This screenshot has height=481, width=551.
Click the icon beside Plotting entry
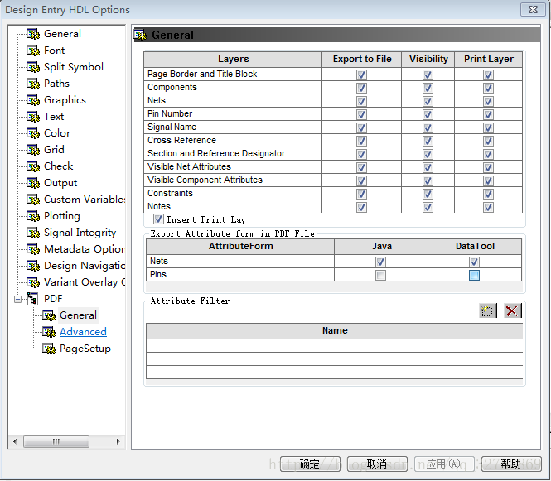[x=33, y=216]
